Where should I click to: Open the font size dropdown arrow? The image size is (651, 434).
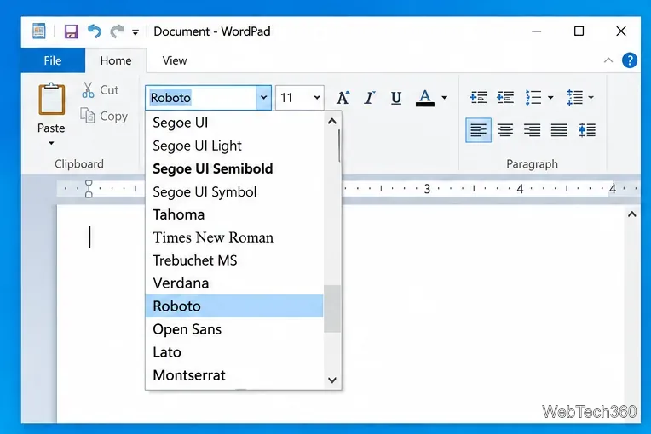[317, 98]
